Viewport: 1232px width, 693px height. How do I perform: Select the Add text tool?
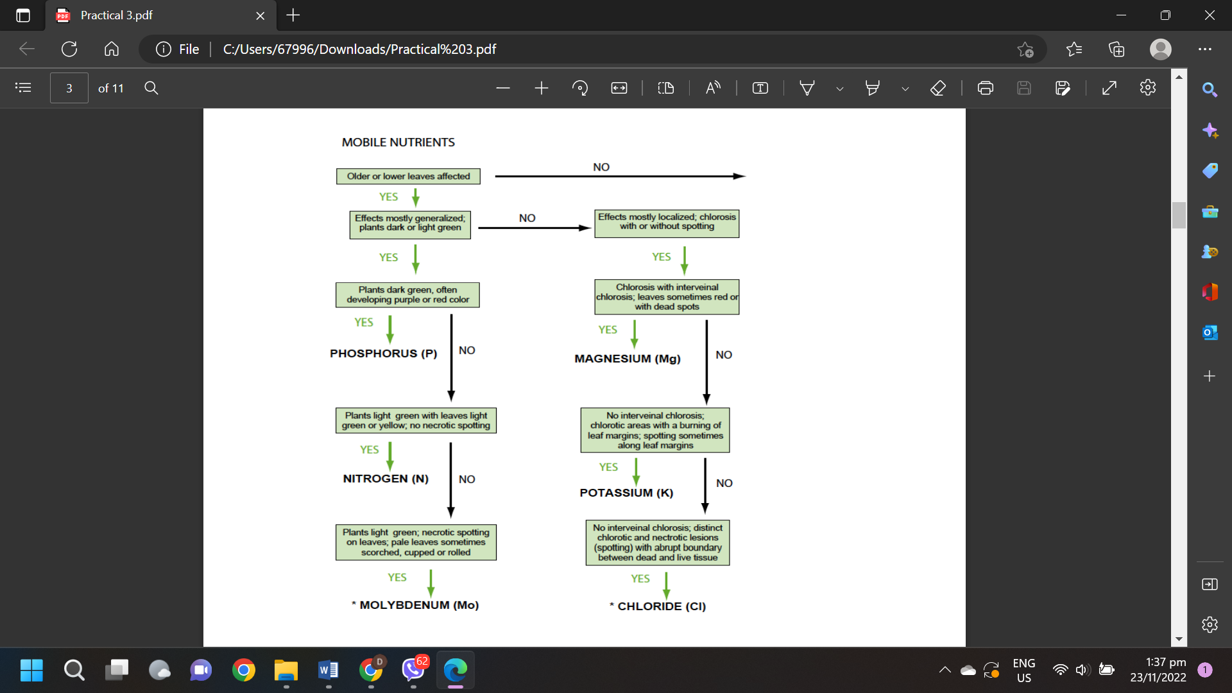click(760, 88)
